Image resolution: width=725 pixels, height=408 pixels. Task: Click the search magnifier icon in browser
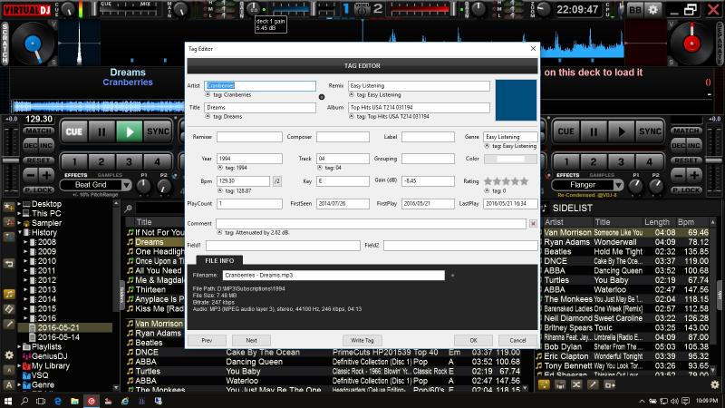[129, 209]
